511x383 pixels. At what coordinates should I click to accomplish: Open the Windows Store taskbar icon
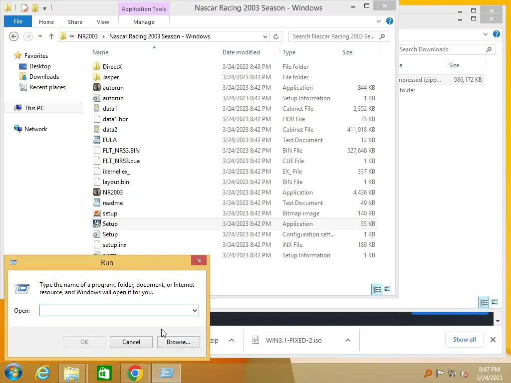(x=104, y=373)
